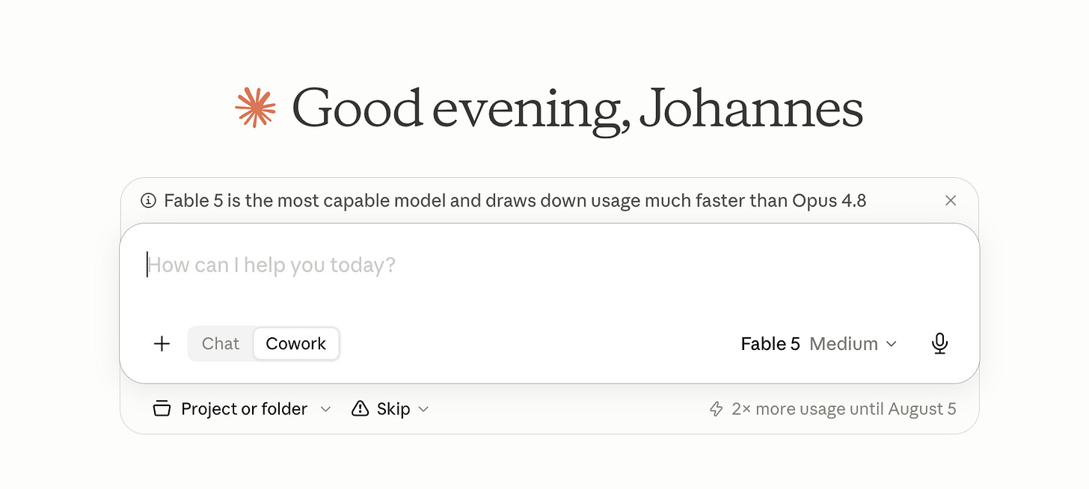1089x489 pixels.
Task: Click the Fable 5 most capable model notice text
Action: (515, 200)
